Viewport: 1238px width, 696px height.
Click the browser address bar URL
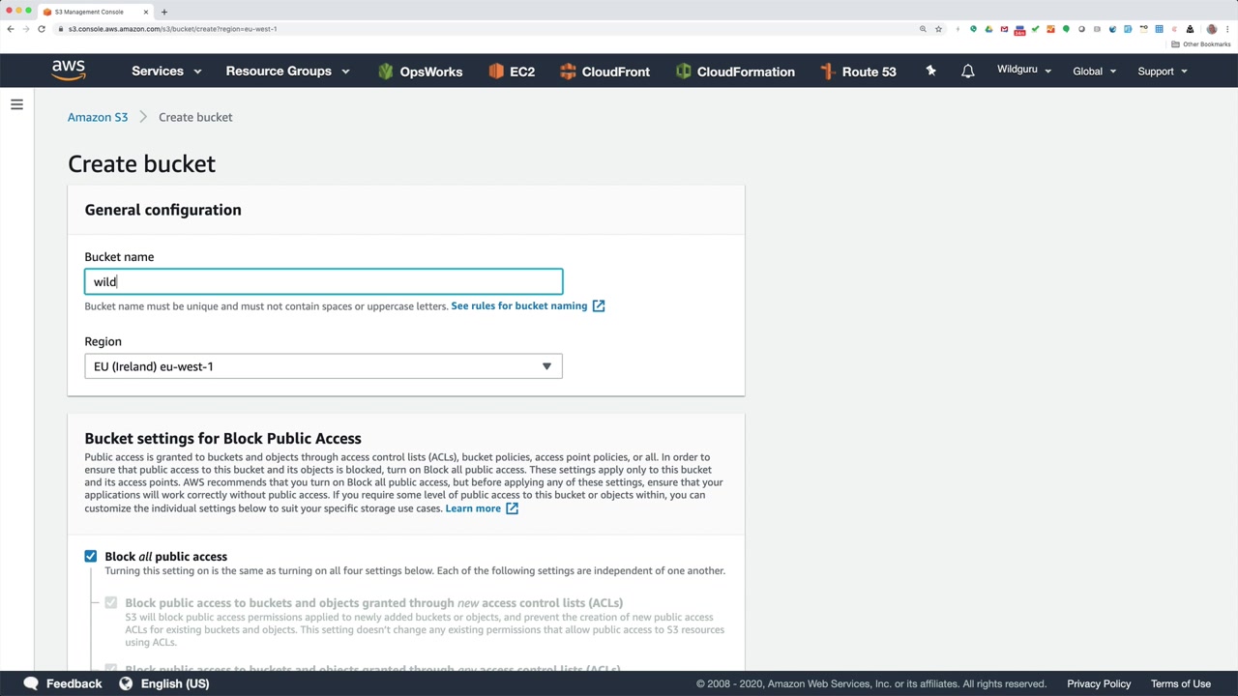pos(173,29)
